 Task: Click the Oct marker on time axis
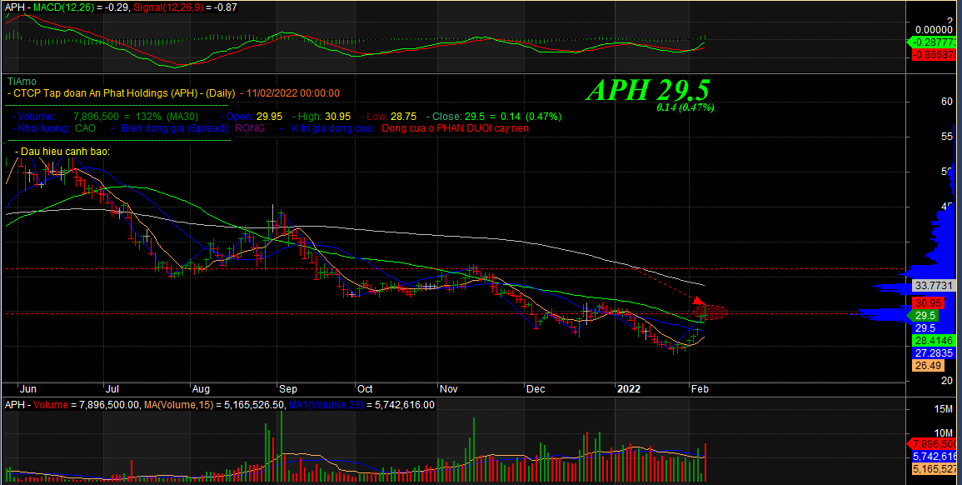[365, 389]
